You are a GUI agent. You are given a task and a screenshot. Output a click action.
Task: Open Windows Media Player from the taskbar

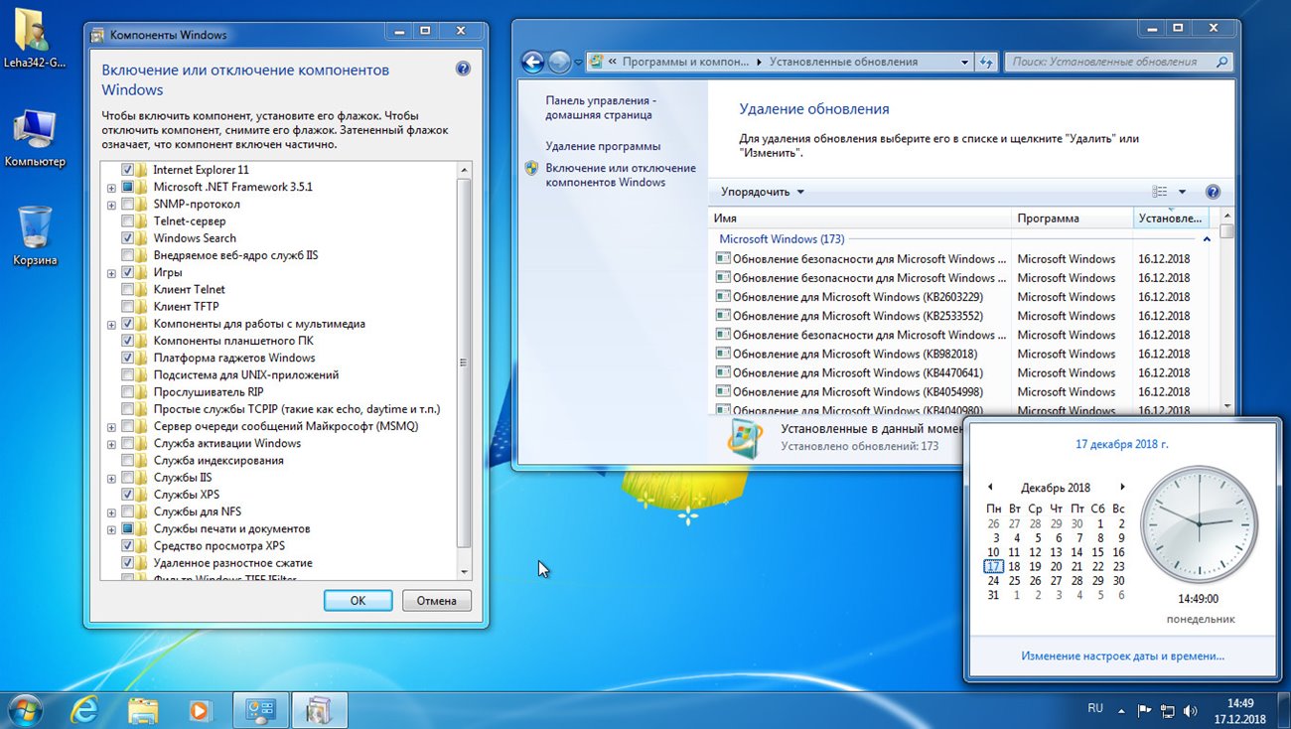click(x=202, y=710)
